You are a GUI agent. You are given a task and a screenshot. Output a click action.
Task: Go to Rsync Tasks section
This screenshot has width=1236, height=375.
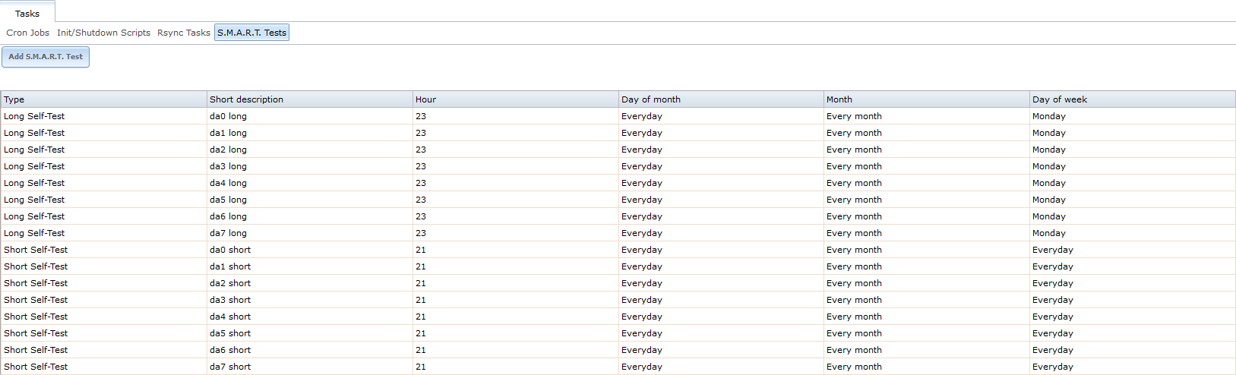point(184,33)
